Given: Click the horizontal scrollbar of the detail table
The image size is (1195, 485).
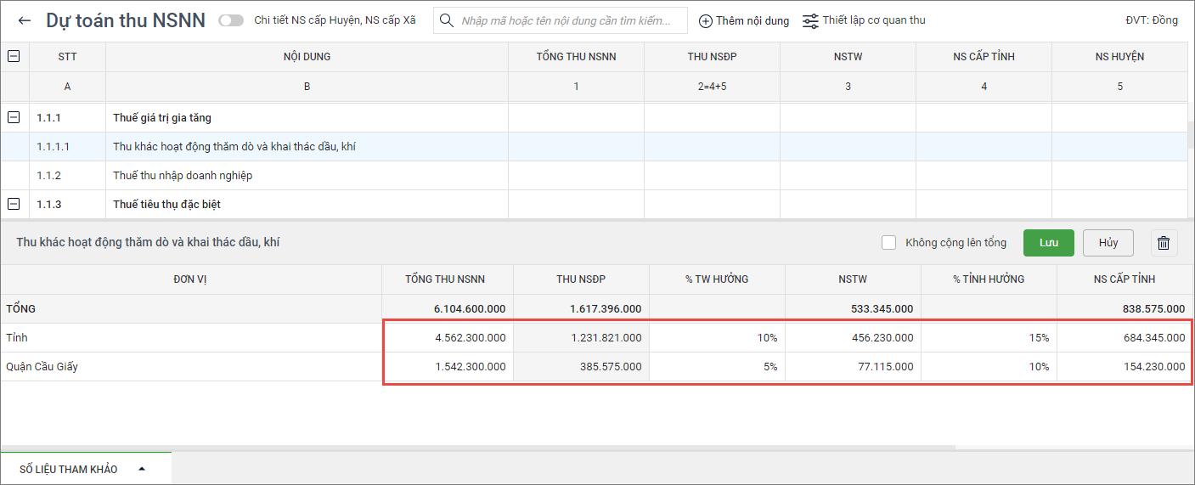Looking at the screenshot, I should (x=476, y=447).
